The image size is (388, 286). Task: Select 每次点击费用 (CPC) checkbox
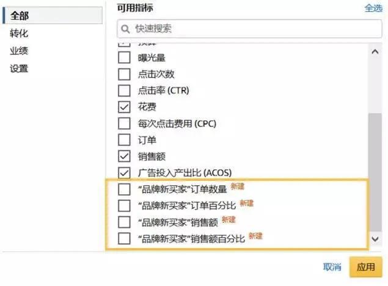pyautogui.click(x=124, y=123)
